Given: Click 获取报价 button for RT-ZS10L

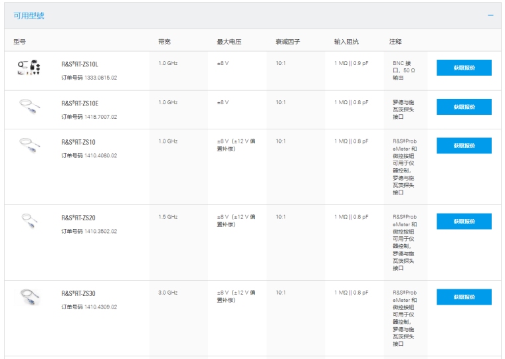Looking at the screenshot, I should [464, 68].
